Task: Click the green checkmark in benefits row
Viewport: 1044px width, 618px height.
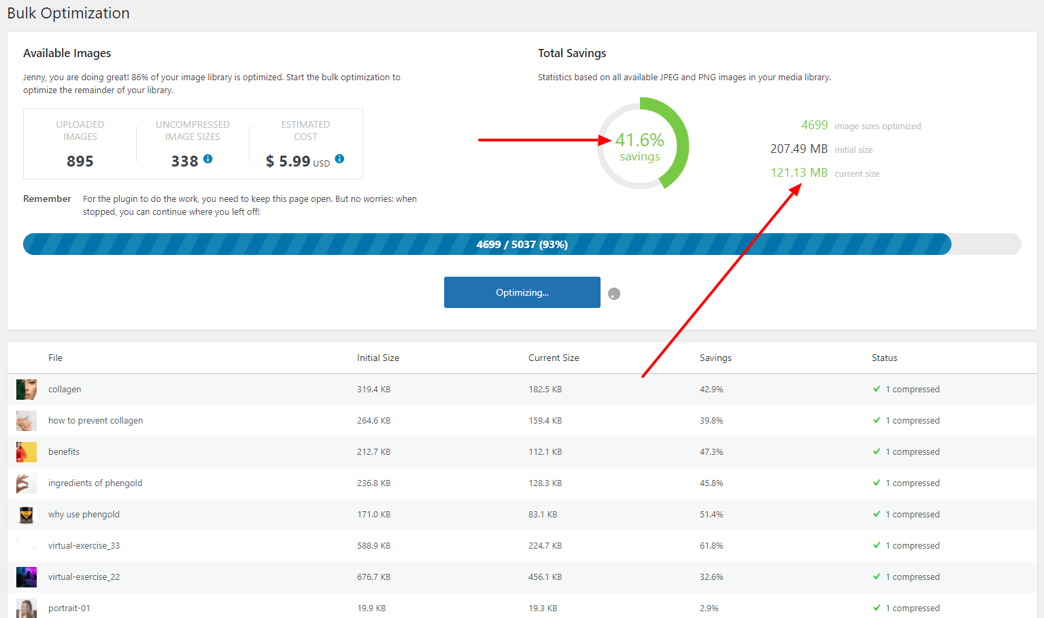Action: pos(877,451)
